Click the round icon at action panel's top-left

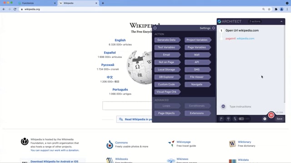click(x=155, y=28)
